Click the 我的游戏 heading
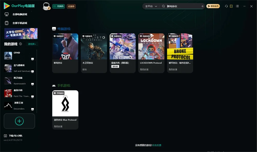This screenshot has width=257, height=152. tap(11, 44)
